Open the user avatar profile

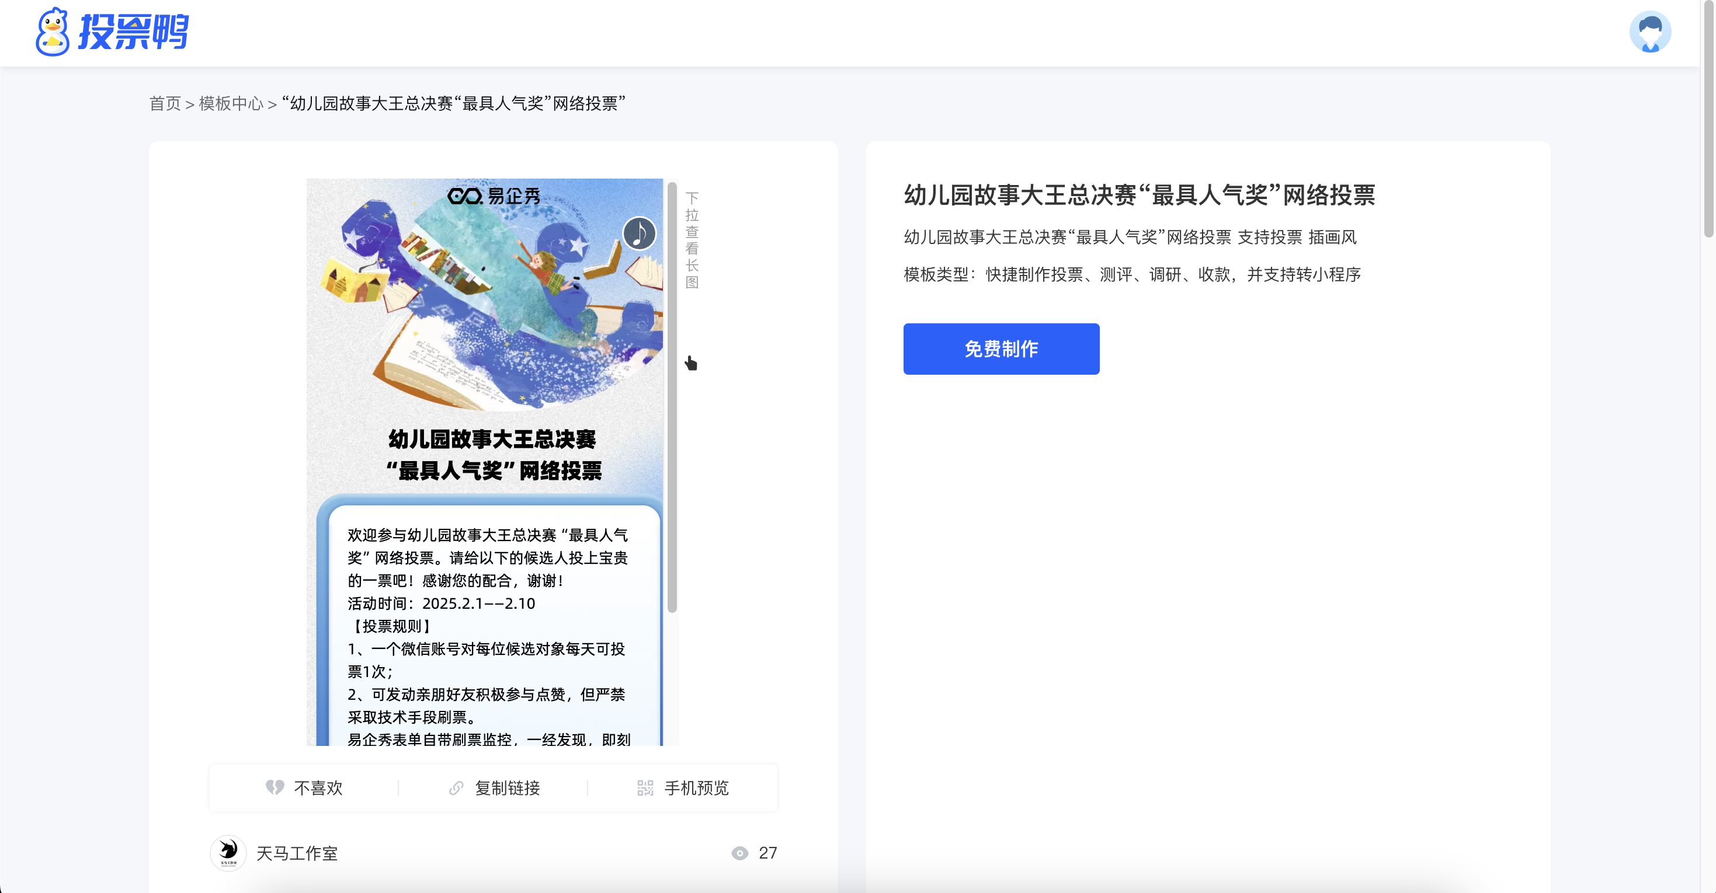coord(1649,32)
